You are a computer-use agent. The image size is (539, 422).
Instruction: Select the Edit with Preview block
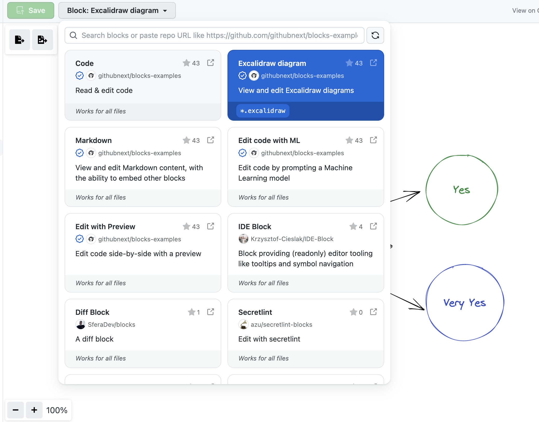pyautogui.click(x=143, y=253)
